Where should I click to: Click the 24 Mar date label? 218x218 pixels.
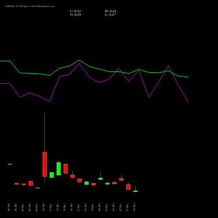coord(113,207)
